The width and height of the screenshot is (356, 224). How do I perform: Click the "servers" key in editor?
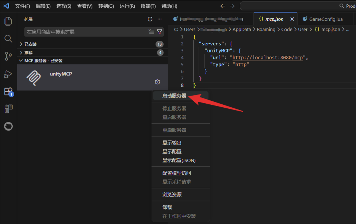pos(211,43)
